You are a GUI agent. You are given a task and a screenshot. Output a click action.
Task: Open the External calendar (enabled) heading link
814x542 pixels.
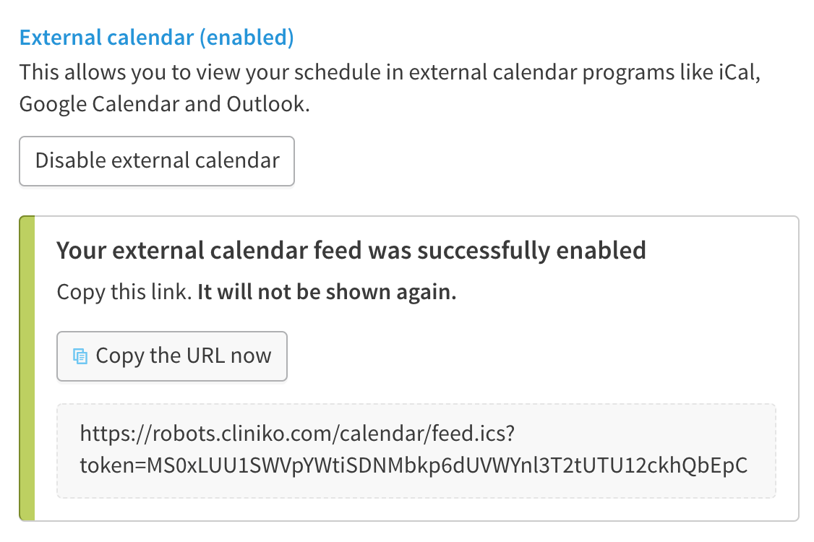[157, 38]
